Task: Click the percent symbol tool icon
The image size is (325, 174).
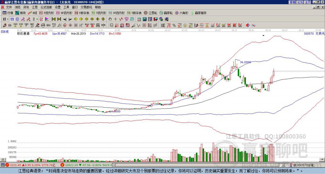Action: [174, 25]
